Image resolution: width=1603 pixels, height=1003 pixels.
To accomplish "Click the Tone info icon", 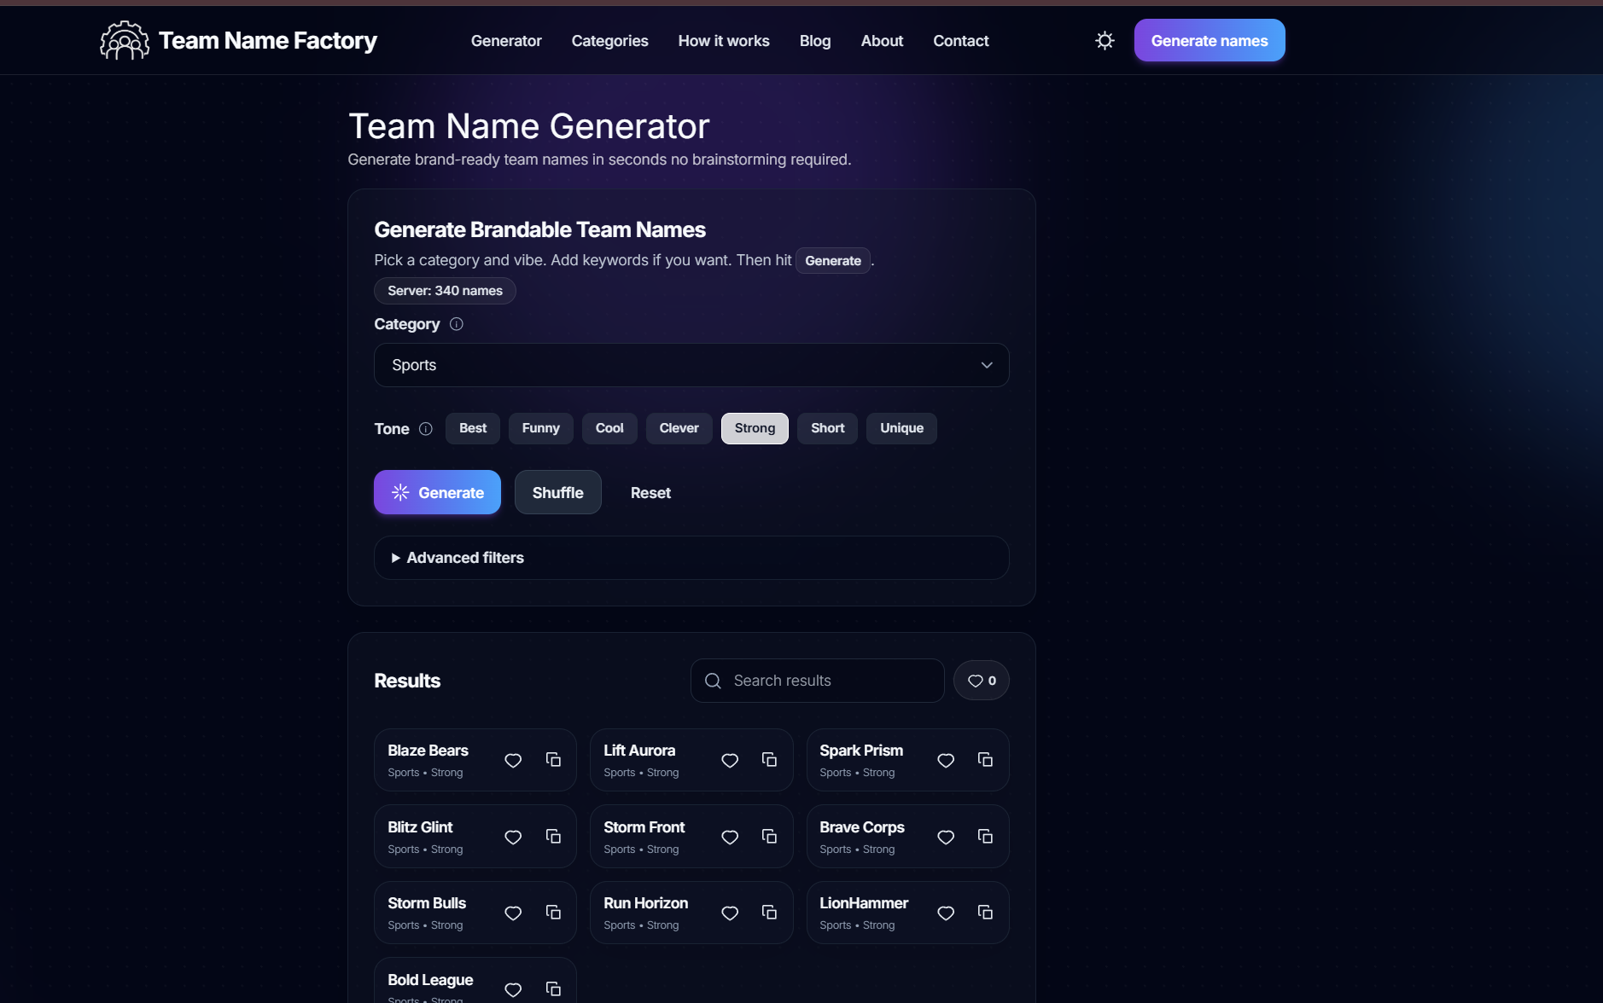I will click(x=426, y=429).
